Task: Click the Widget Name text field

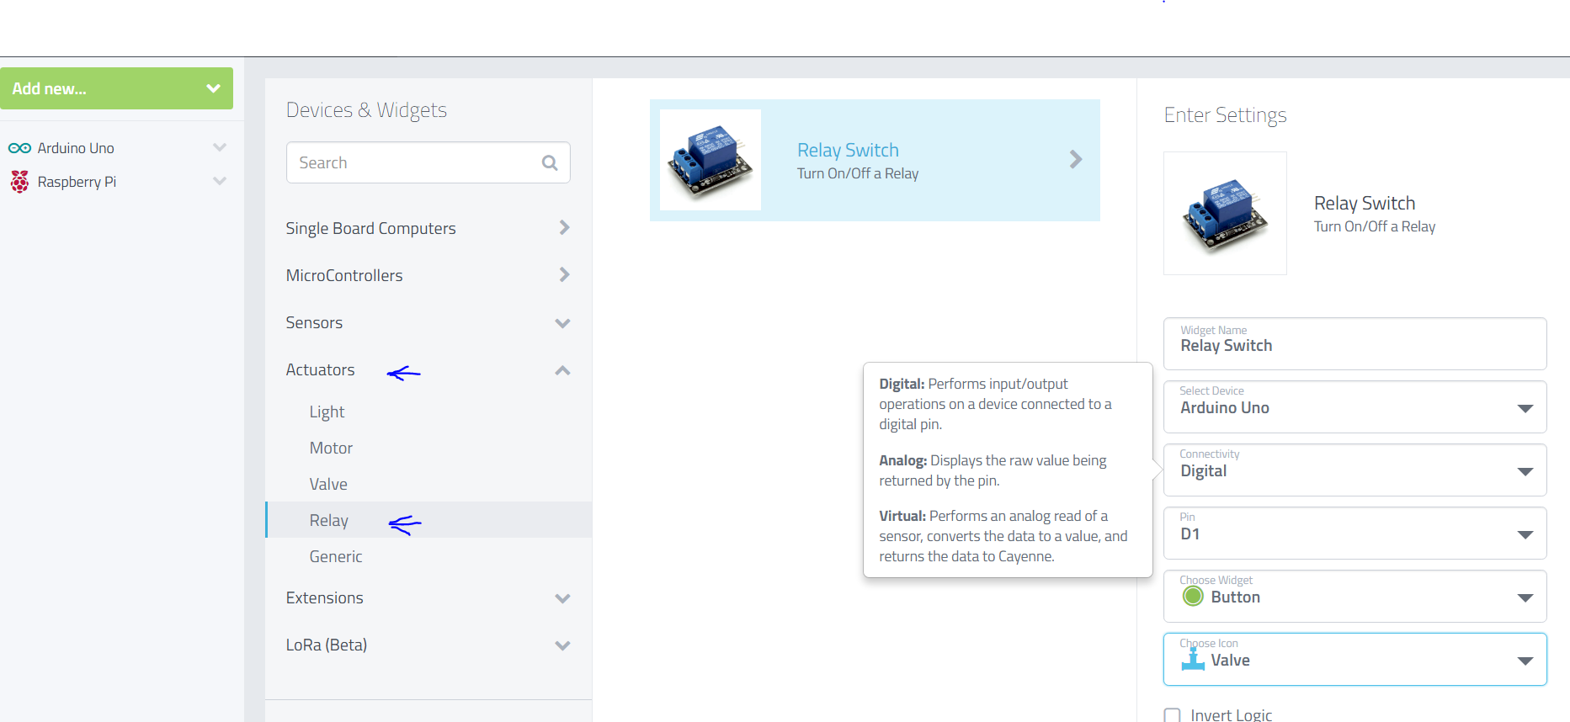Action: point(1354,345)
